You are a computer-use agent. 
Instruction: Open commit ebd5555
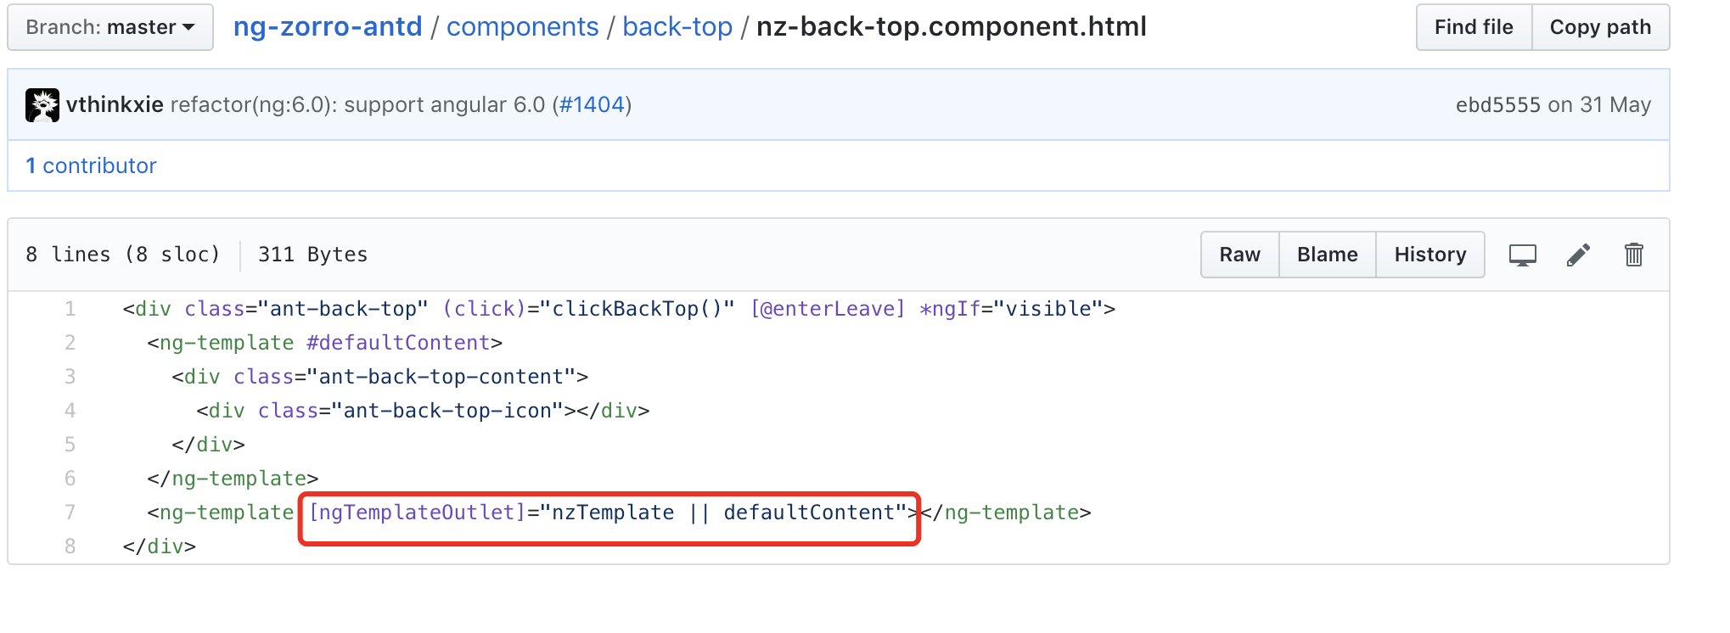[x=1497, y=105]
